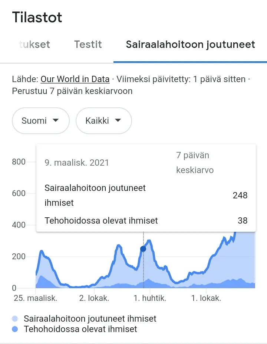Click the arrow icon beside Suomi
Image resolution: width=267 pixels, height=344 pixels.
56,120
